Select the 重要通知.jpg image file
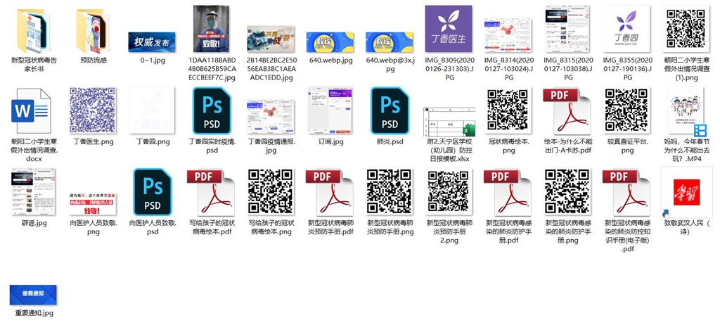Screen dimensions: 720x332 (x=33, y=294)
